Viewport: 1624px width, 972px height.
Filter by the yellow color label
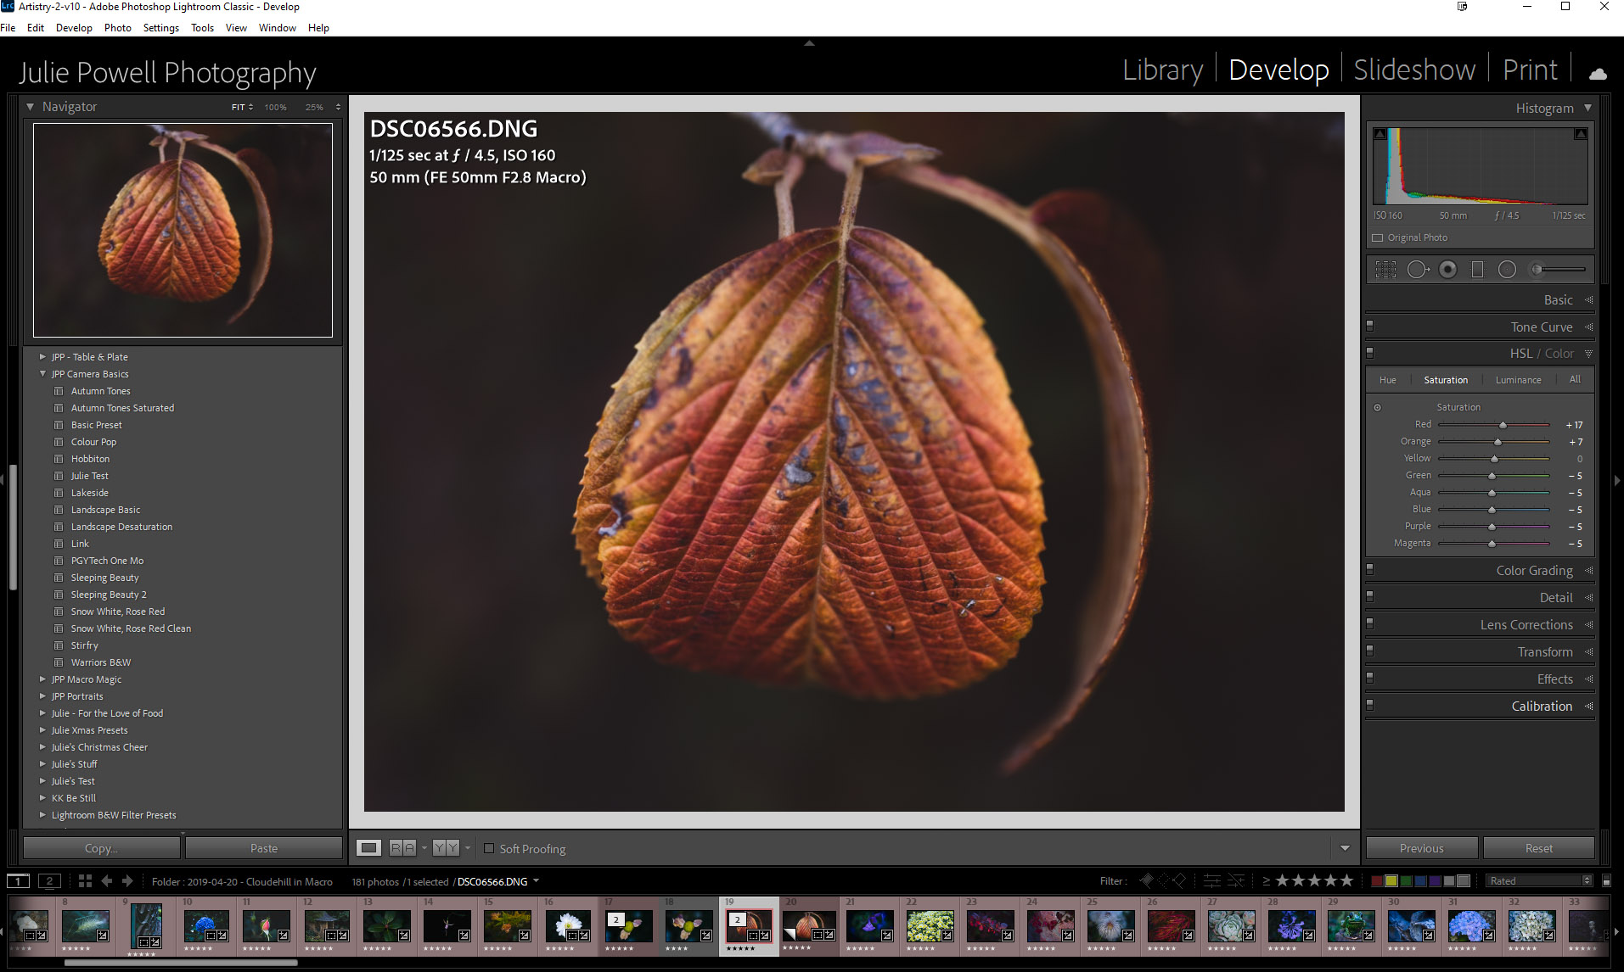pyautogui.click(x=1391, y=881)
